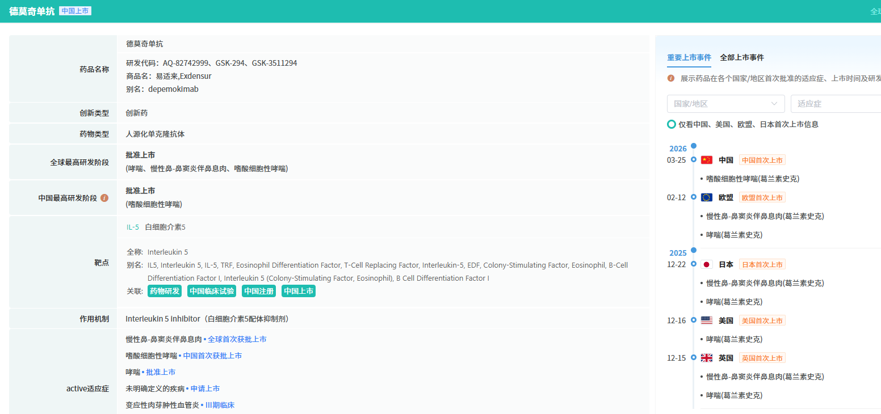Click the 中国首次上市 orange tag
This screenshot has height=414, width=881.
click(762, 160)
